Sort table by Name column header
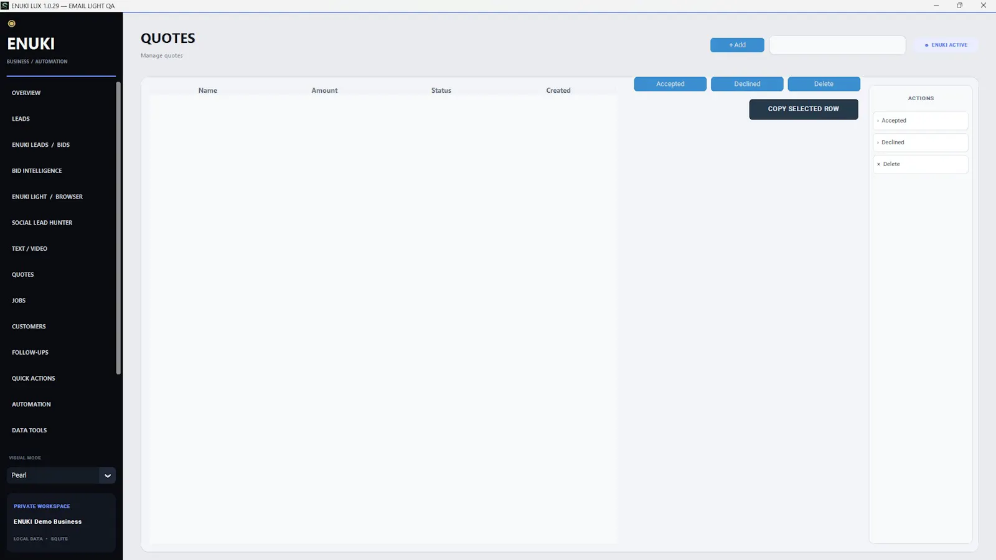The image size is (996, 560). [x=208, y=91]
